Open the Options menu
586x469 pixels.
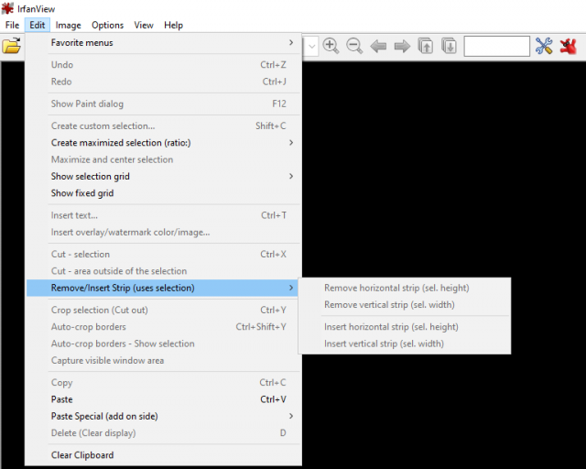[x=108, y=25]
